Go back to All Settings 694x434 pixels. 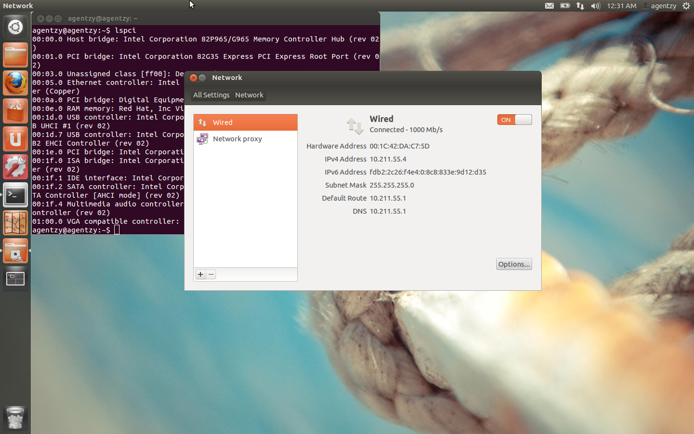211,95
